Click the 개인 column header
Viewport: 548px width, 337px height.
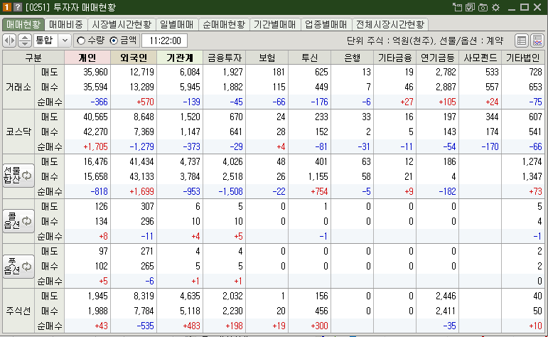pyautogui.click(x=87, y=58)
